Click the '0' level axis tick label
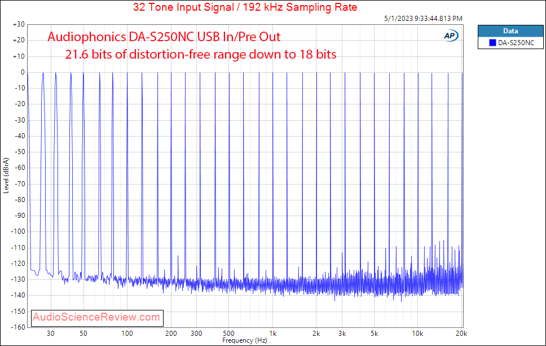Image resolution: width=546 pixels, height=346 pixels. coord(23,72)
